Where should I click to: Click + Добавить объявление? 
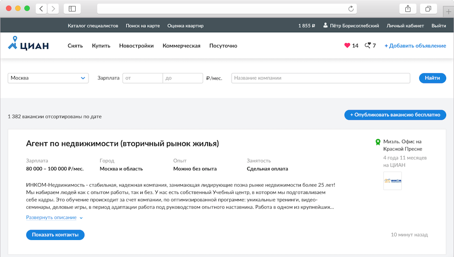pos(415,46)
